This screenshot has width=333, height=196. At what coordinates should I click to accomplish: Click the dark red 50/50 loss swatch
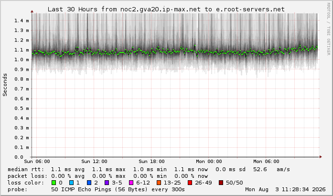coord(221,183)
